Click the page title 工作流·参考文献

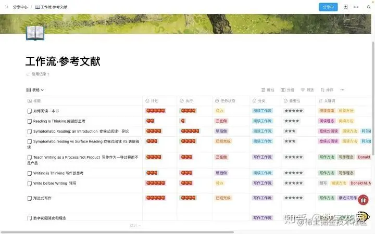pos(63,61)
